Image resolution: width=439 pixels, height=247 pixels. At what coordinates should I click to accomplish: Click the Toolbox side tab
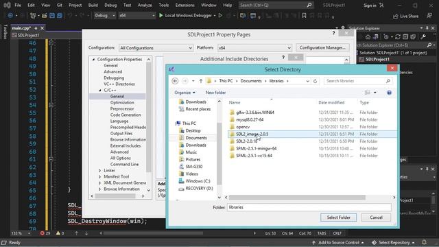click(x=5, y=32)
